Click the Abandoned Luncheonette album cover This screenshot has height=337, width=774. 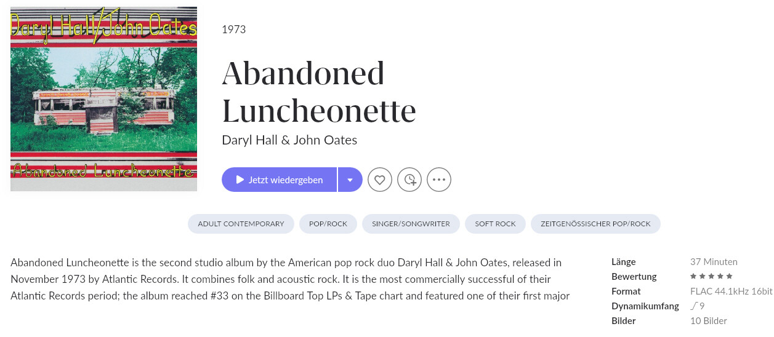click(103, 99)
